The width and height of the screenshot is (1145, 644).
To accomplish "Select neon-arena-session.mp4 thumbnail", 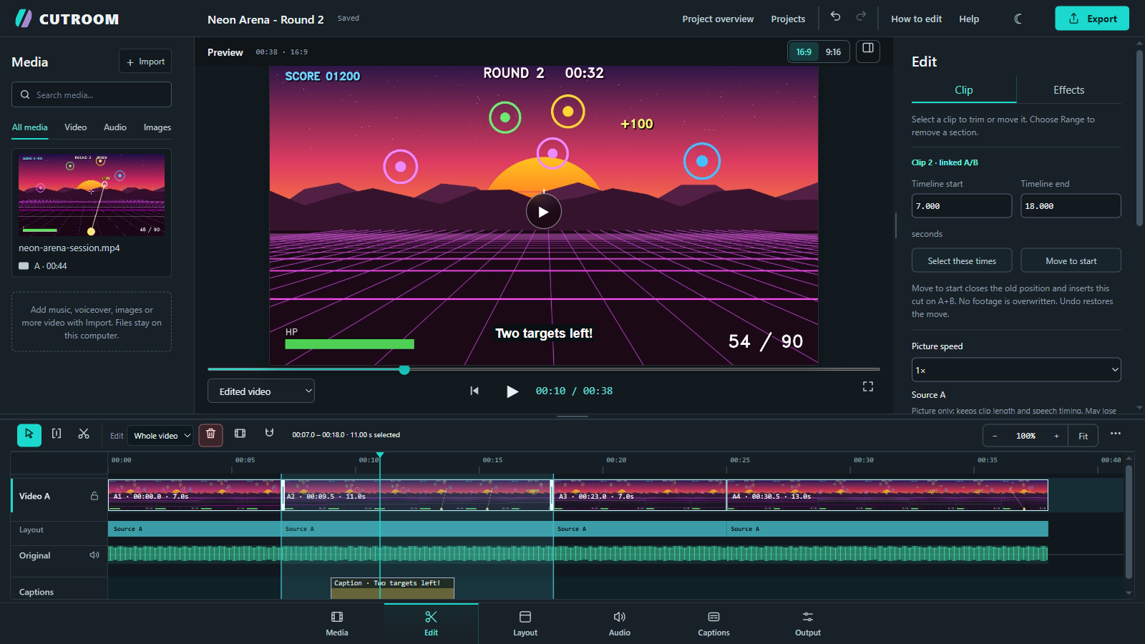I will pyautogui.click(x=92, y=195).
